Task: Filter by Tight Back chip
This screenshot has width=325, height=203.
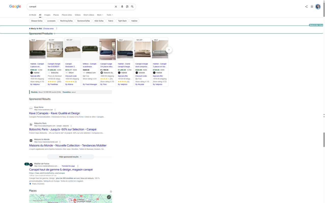Action: [122, 21]
